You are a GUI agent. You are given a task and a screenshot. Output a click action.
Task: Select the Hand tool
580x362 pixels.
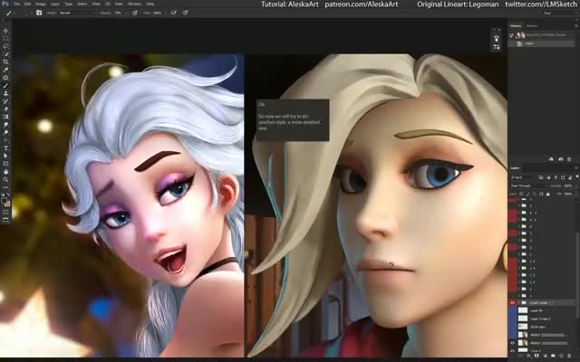pos(5,171)
